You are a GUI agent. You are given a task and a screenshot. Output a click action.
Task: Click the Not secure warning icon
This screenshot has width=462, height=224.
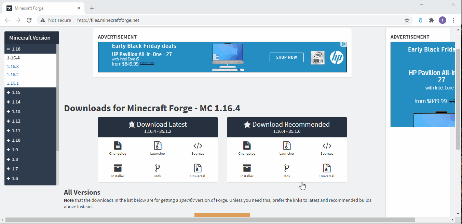(43, 20)
